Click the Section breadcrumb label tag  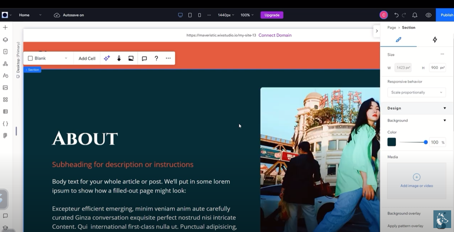point(33,70)
